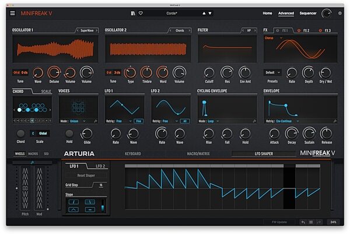Viewport: 350px width, 234px height.
Task: Switch to the Scale tab
Action: tap(46, 91)
